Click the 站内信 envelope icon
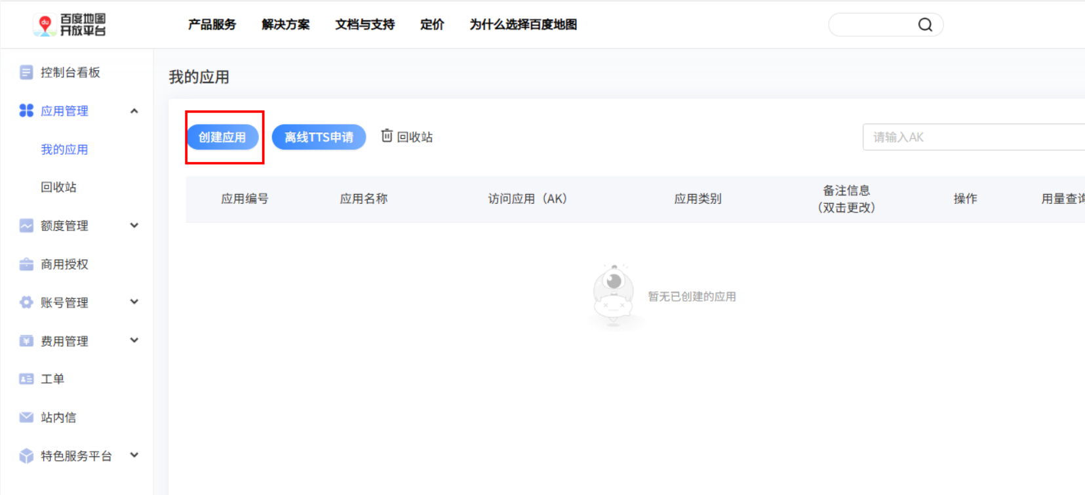 coord(26,417)
